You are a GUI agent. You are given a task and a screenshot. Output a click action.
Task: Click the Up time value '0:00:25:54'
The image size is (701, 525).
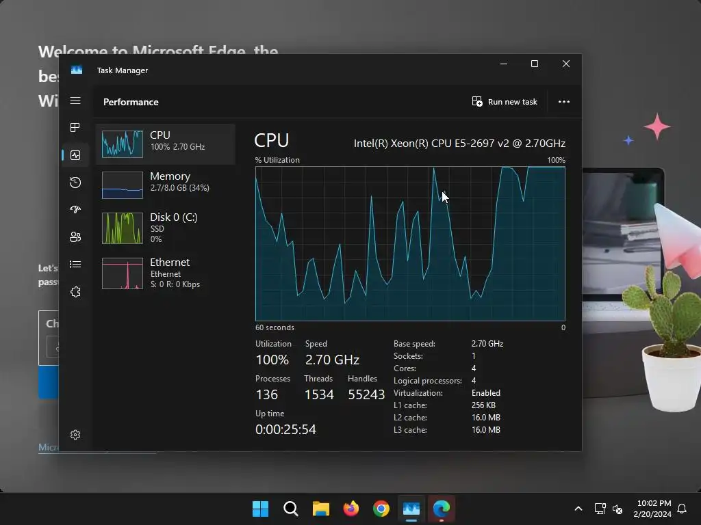[x=285, y=429]
